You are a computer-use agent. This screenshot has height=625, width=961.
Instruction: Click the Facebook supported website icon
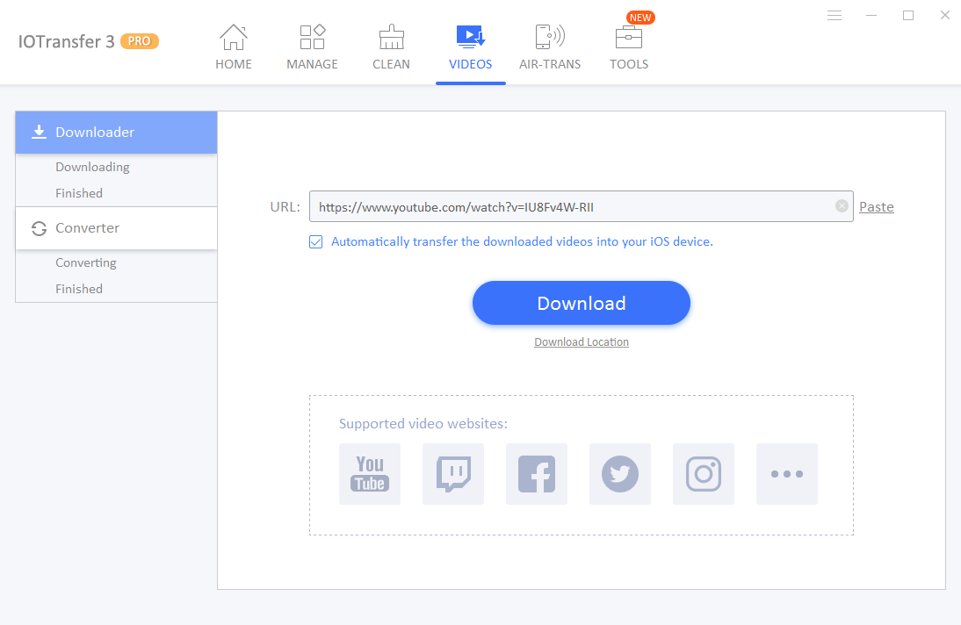point(536,474)
